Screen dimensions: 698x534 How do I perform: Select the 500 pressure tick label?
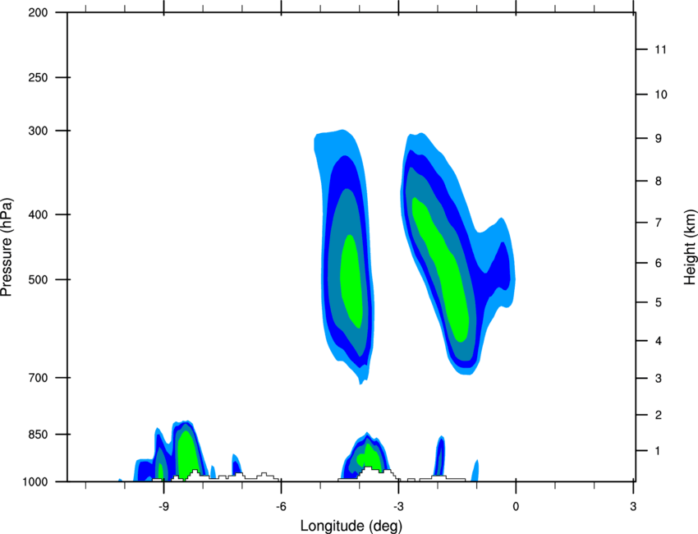38,279
